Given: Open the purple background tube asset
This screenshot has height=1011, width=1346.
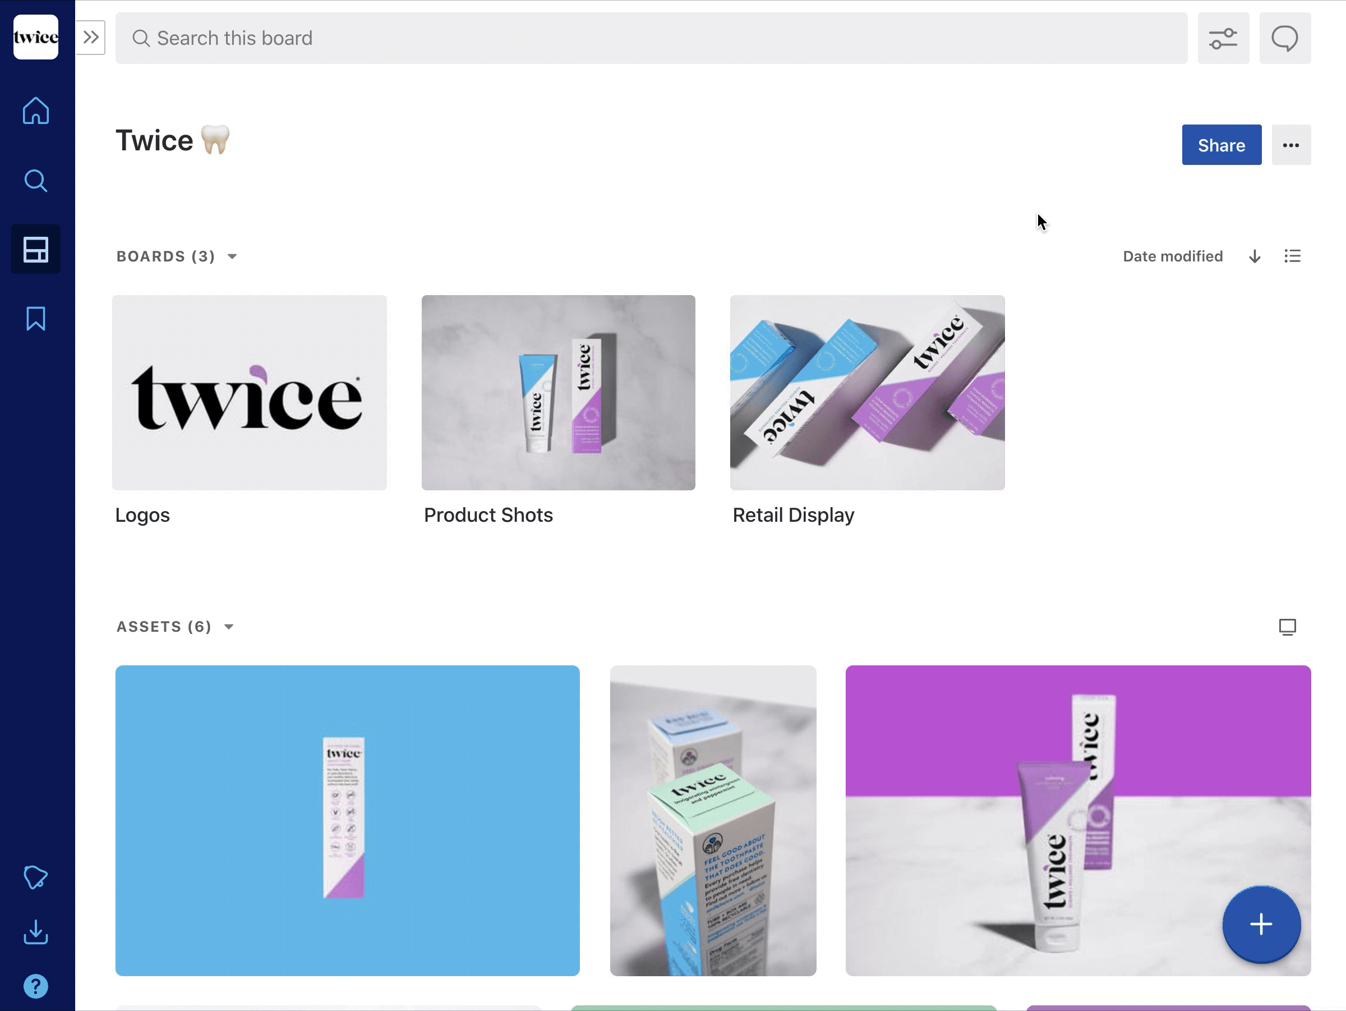Looking at the screenshot, I should coord(1078,820).
